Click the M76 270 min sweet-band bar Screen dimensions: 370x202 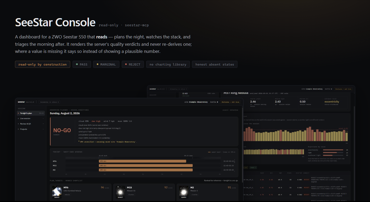coord(143,161)
